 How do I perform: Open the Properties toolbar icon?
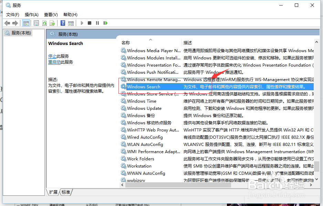click(36, 23)
